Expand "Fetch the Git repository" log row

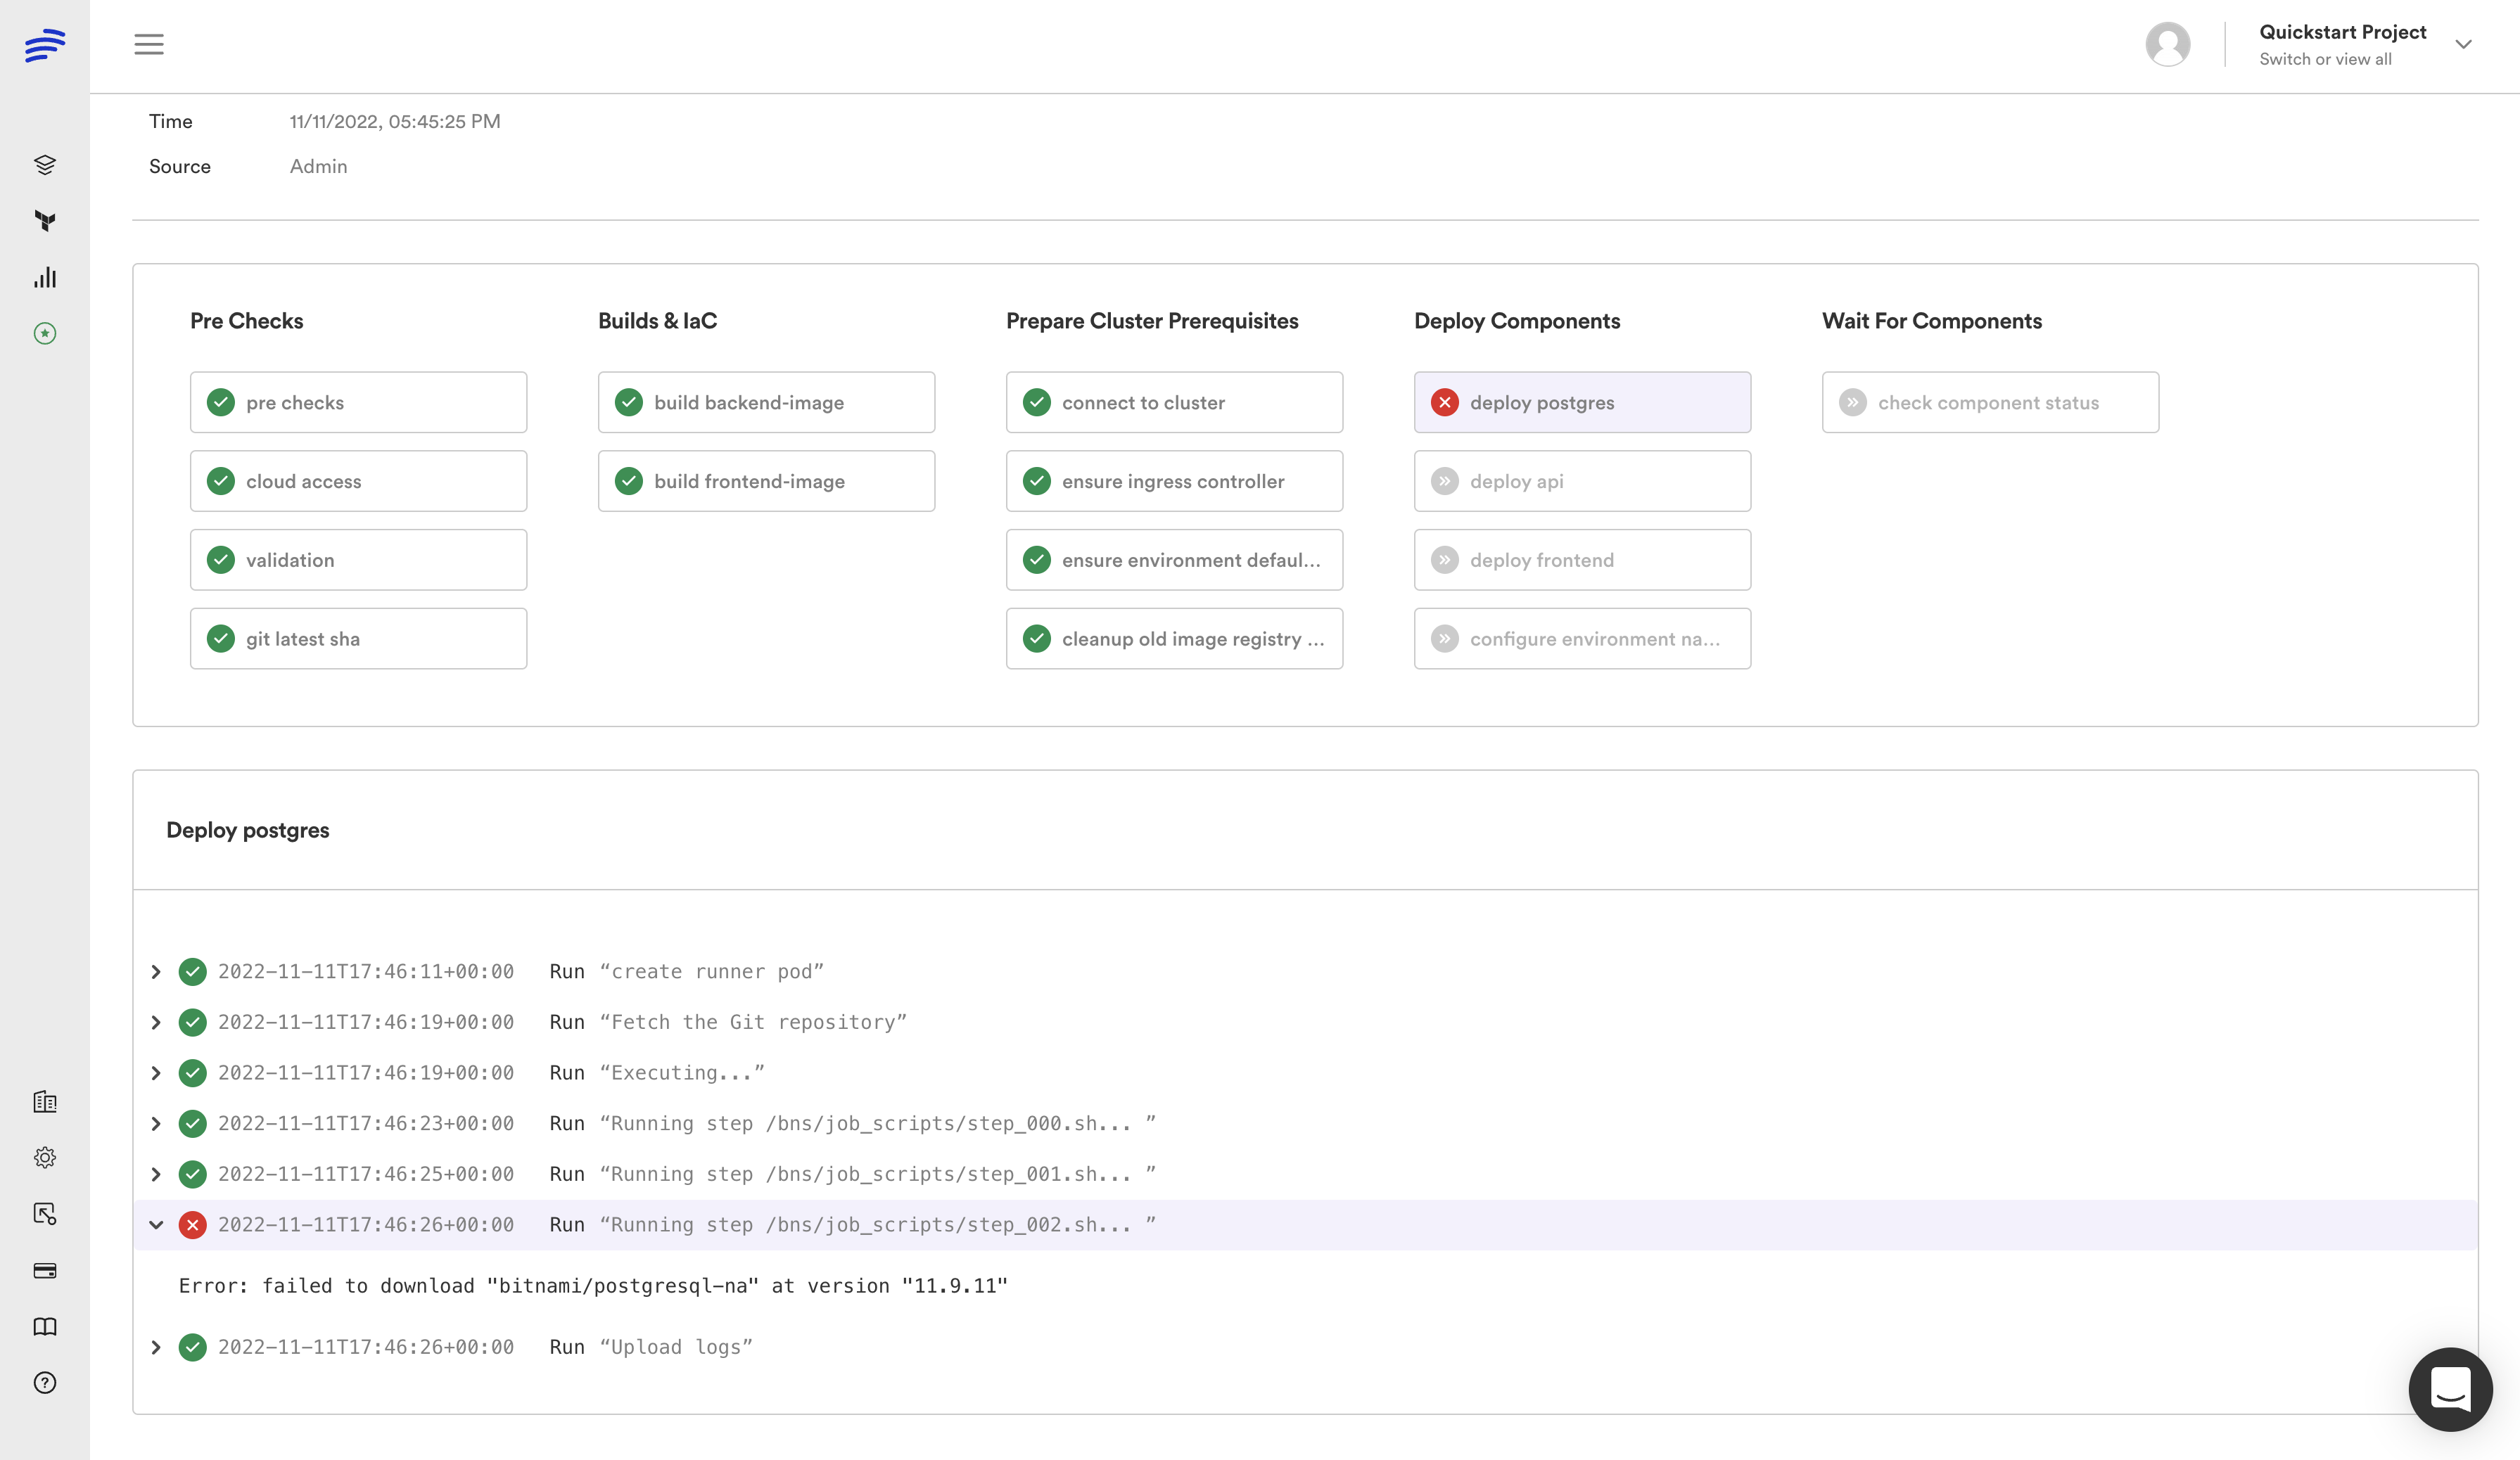pos(156,1023)
